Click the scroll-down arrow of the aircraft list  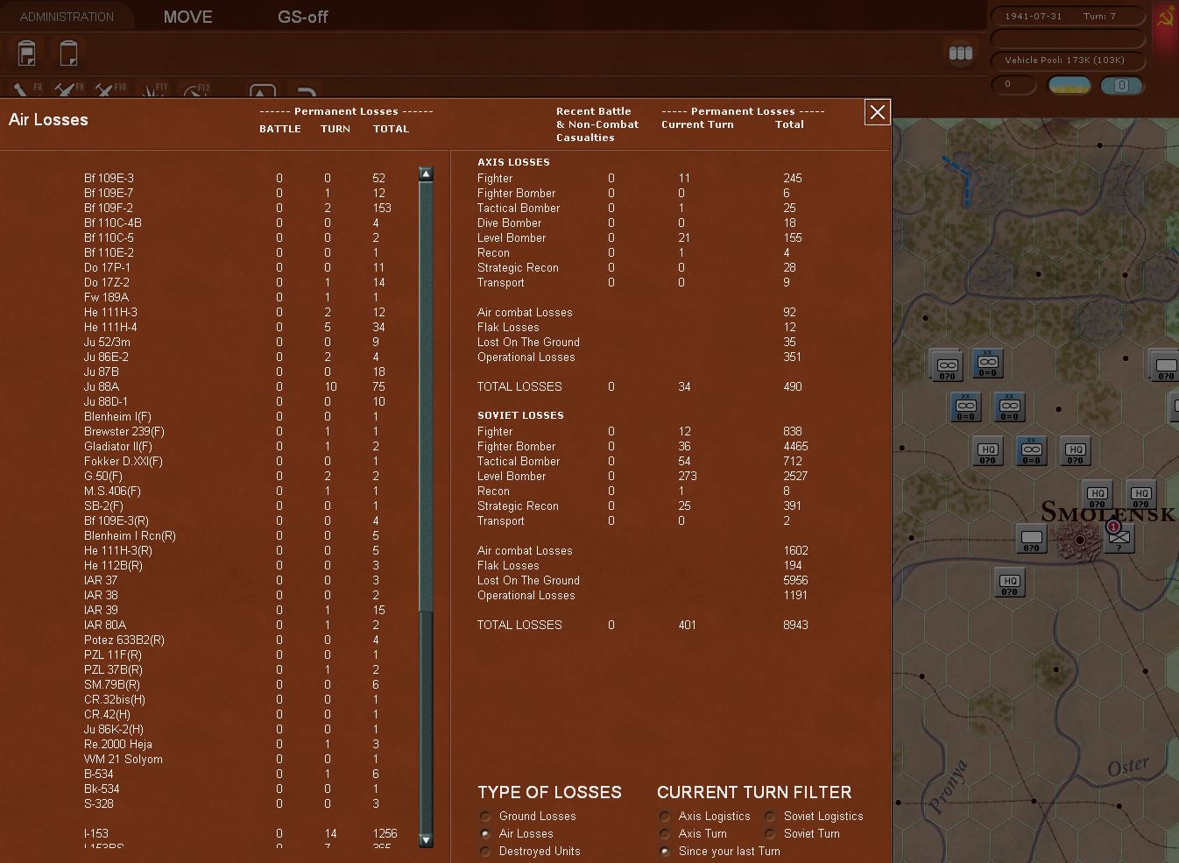426,840
